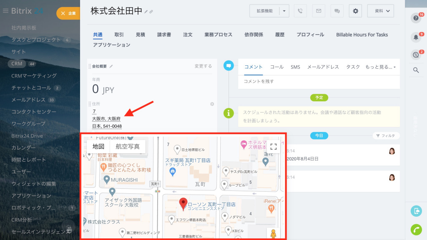427x240 pixels.
Task: Open the 資料 dropdown
Action: pyautogui.click(x=380, y=11)
